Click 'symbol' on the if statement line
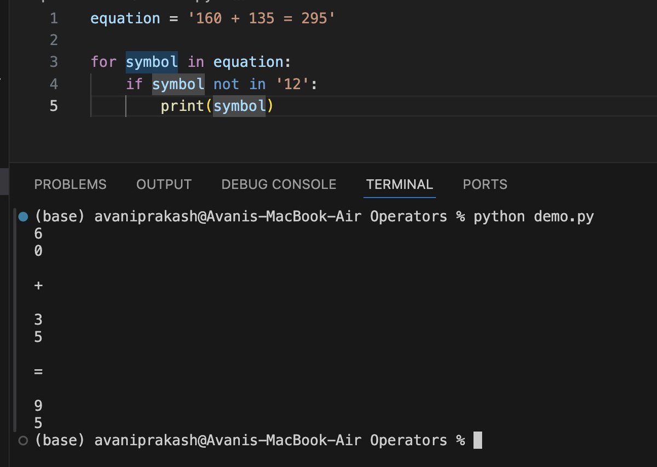 (178, 84)
